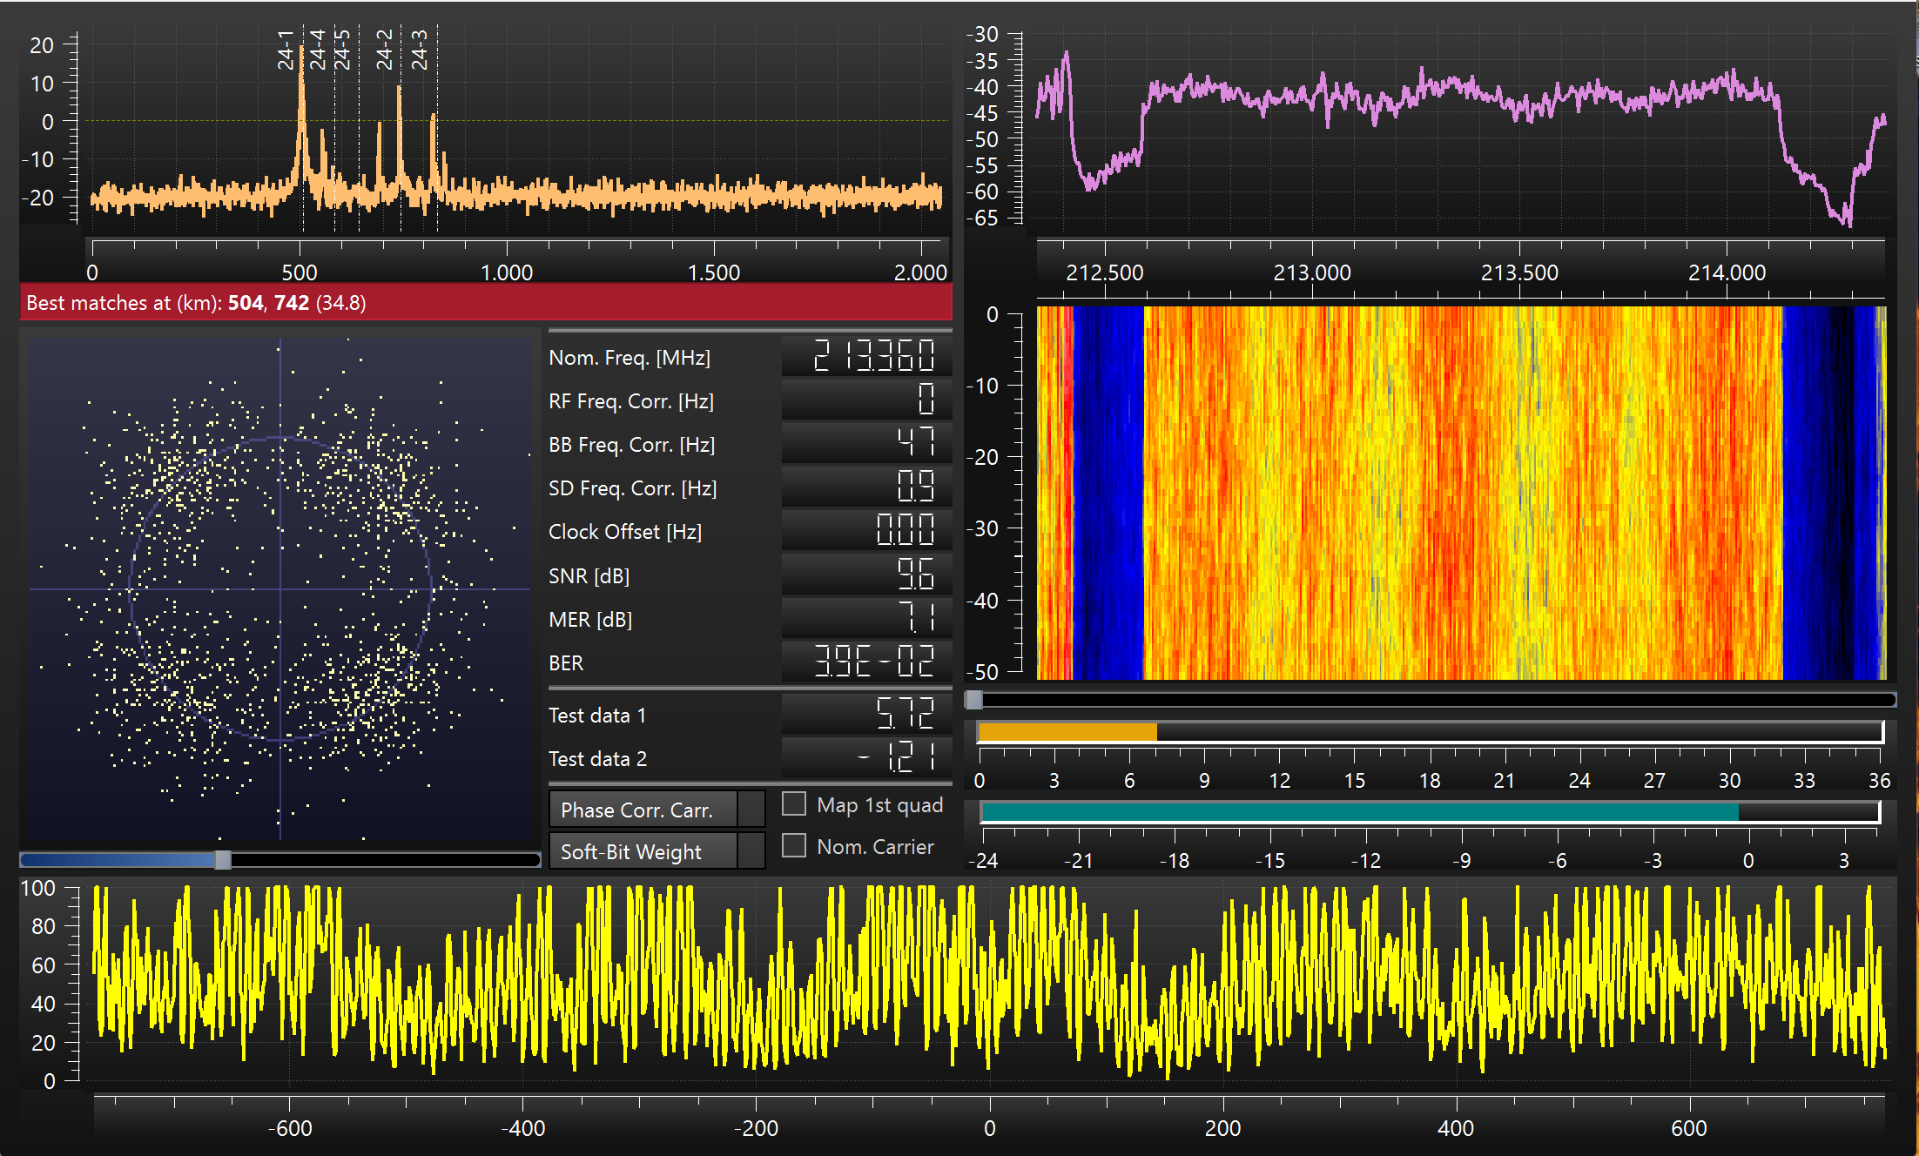Toggle the Soft-Bit Weight button
The image size is (1919, 1156).
(643, 851)
